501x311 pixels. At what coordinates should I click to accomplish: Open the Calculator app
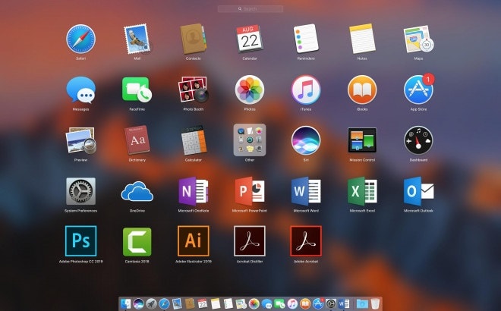[194, 140]
